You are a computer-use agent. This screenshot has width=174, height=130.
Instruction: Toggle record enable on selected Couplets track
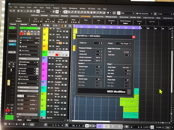57,55
